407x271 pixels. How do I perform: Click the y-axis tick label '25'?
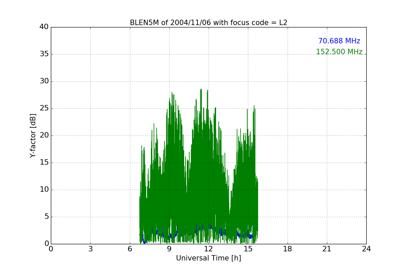pyautogui.click(x=44, y=108)
